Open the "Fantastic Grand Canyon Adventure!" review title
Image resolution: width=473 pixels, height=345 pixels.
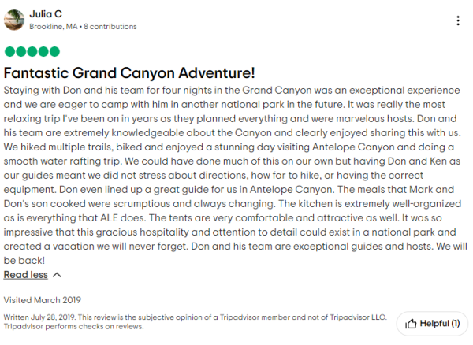point(129,72)
